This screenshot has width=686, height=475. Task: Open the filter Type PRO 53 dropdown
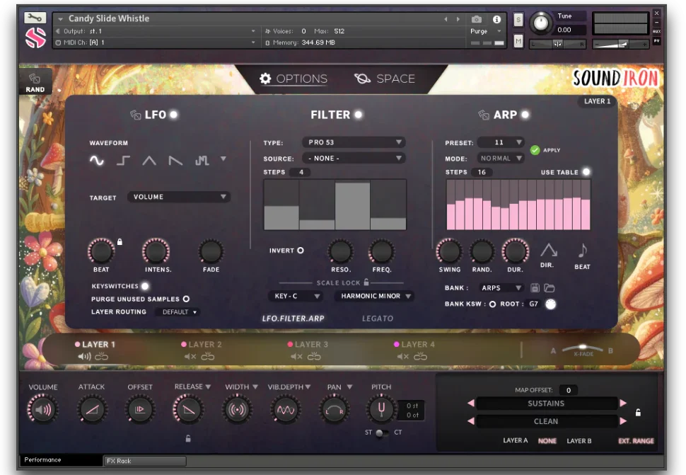354,142
